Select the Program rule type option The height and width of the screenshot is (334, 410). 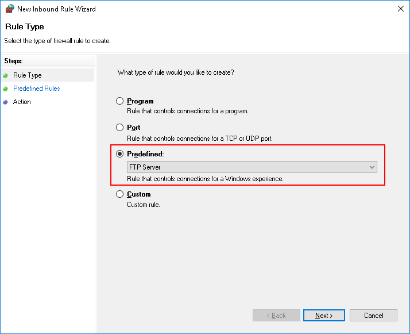tap(120, 101)
